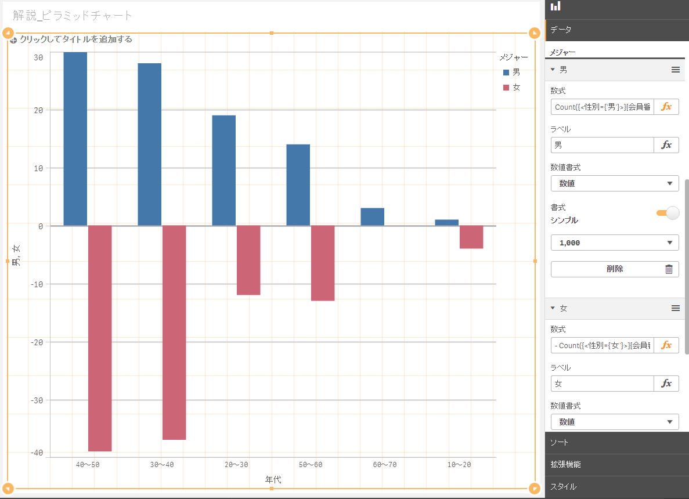Click the bar chart icon in panel header
This screenshot has width=689, height=499.
click(555, 6)
